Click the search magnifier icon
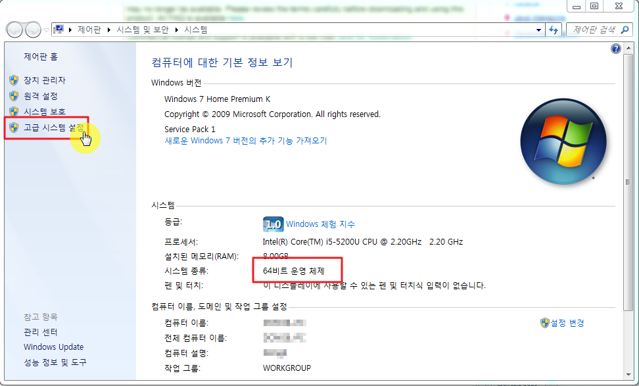This screenshot has width=639, height=386. point(625,30)
